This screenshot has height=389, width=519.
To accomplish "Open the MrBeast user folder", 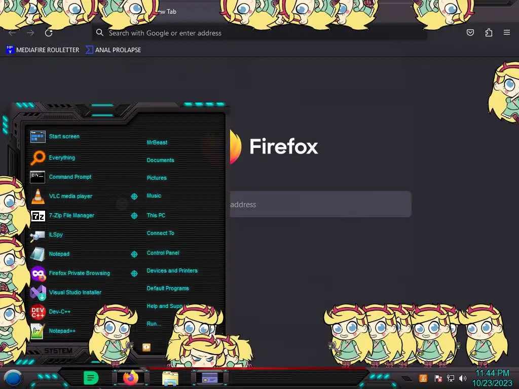I will (x=157, y=142).
